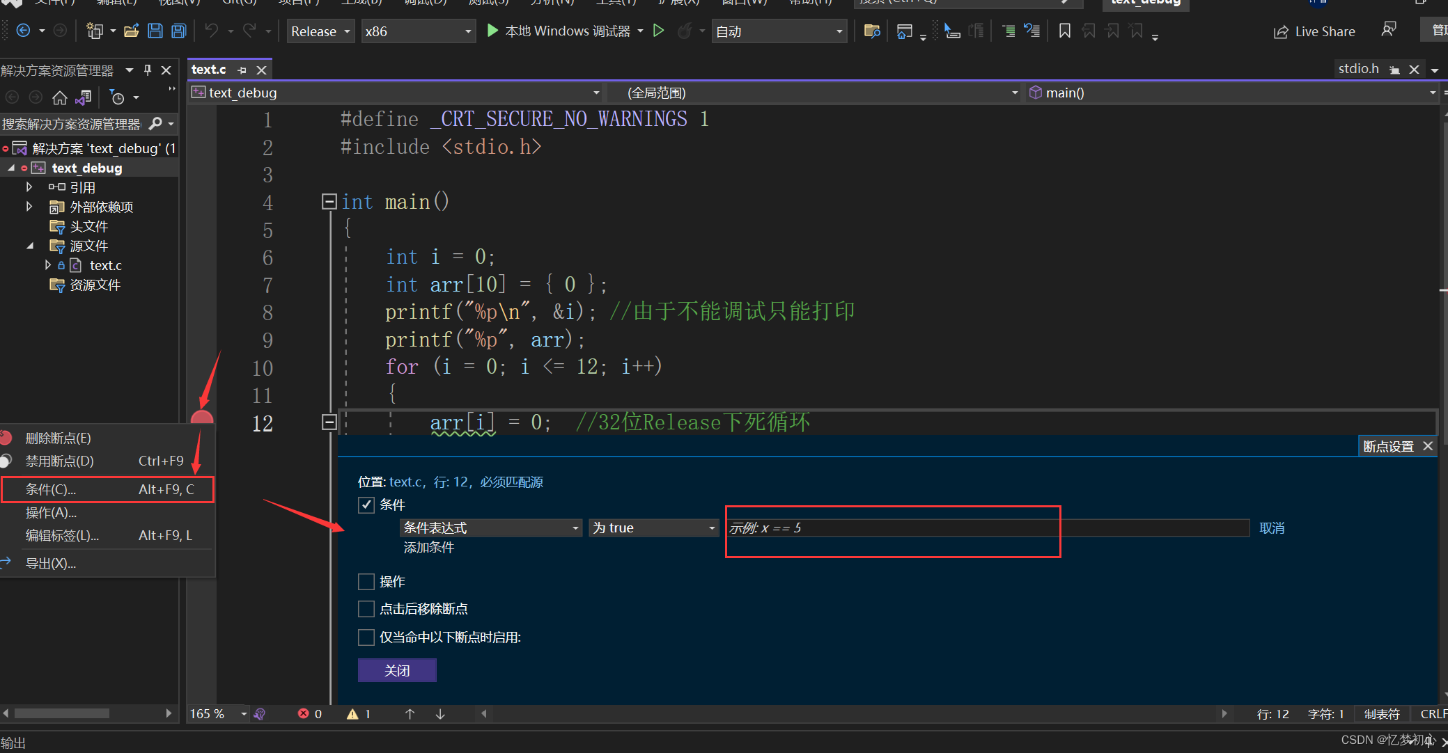Click the save file icon
Viewport: 1448px width, 753px height.
tap(155, 31)
